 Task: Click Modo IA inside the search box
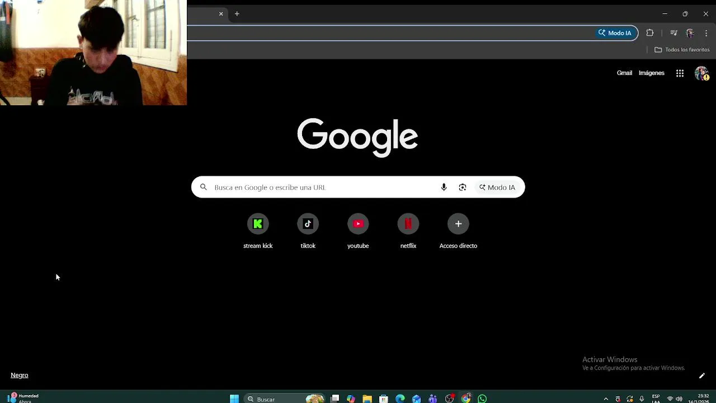(x=497, y=188)
